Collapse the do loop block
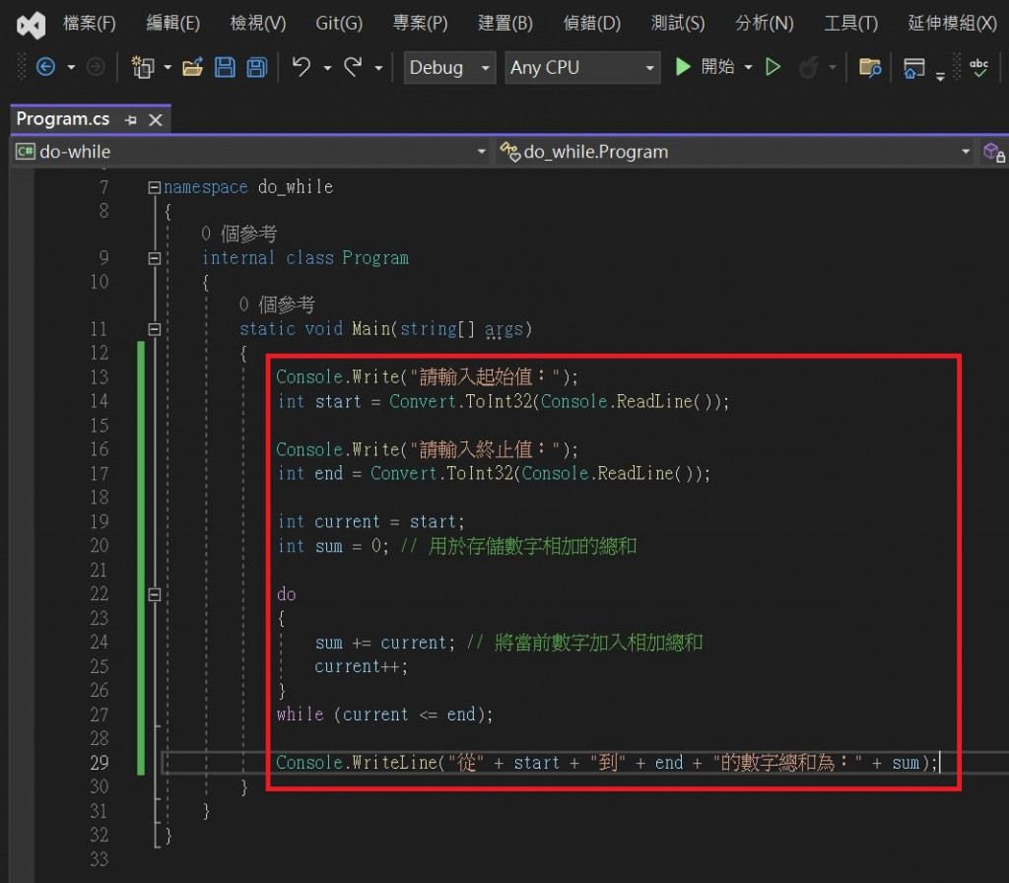The width and height of the screenshot is (1009, 883). [155, 594]
